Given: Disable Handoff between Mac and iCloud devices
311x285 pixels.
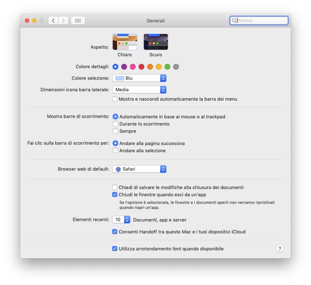Looking at the screenshot, I should point(115,232).
